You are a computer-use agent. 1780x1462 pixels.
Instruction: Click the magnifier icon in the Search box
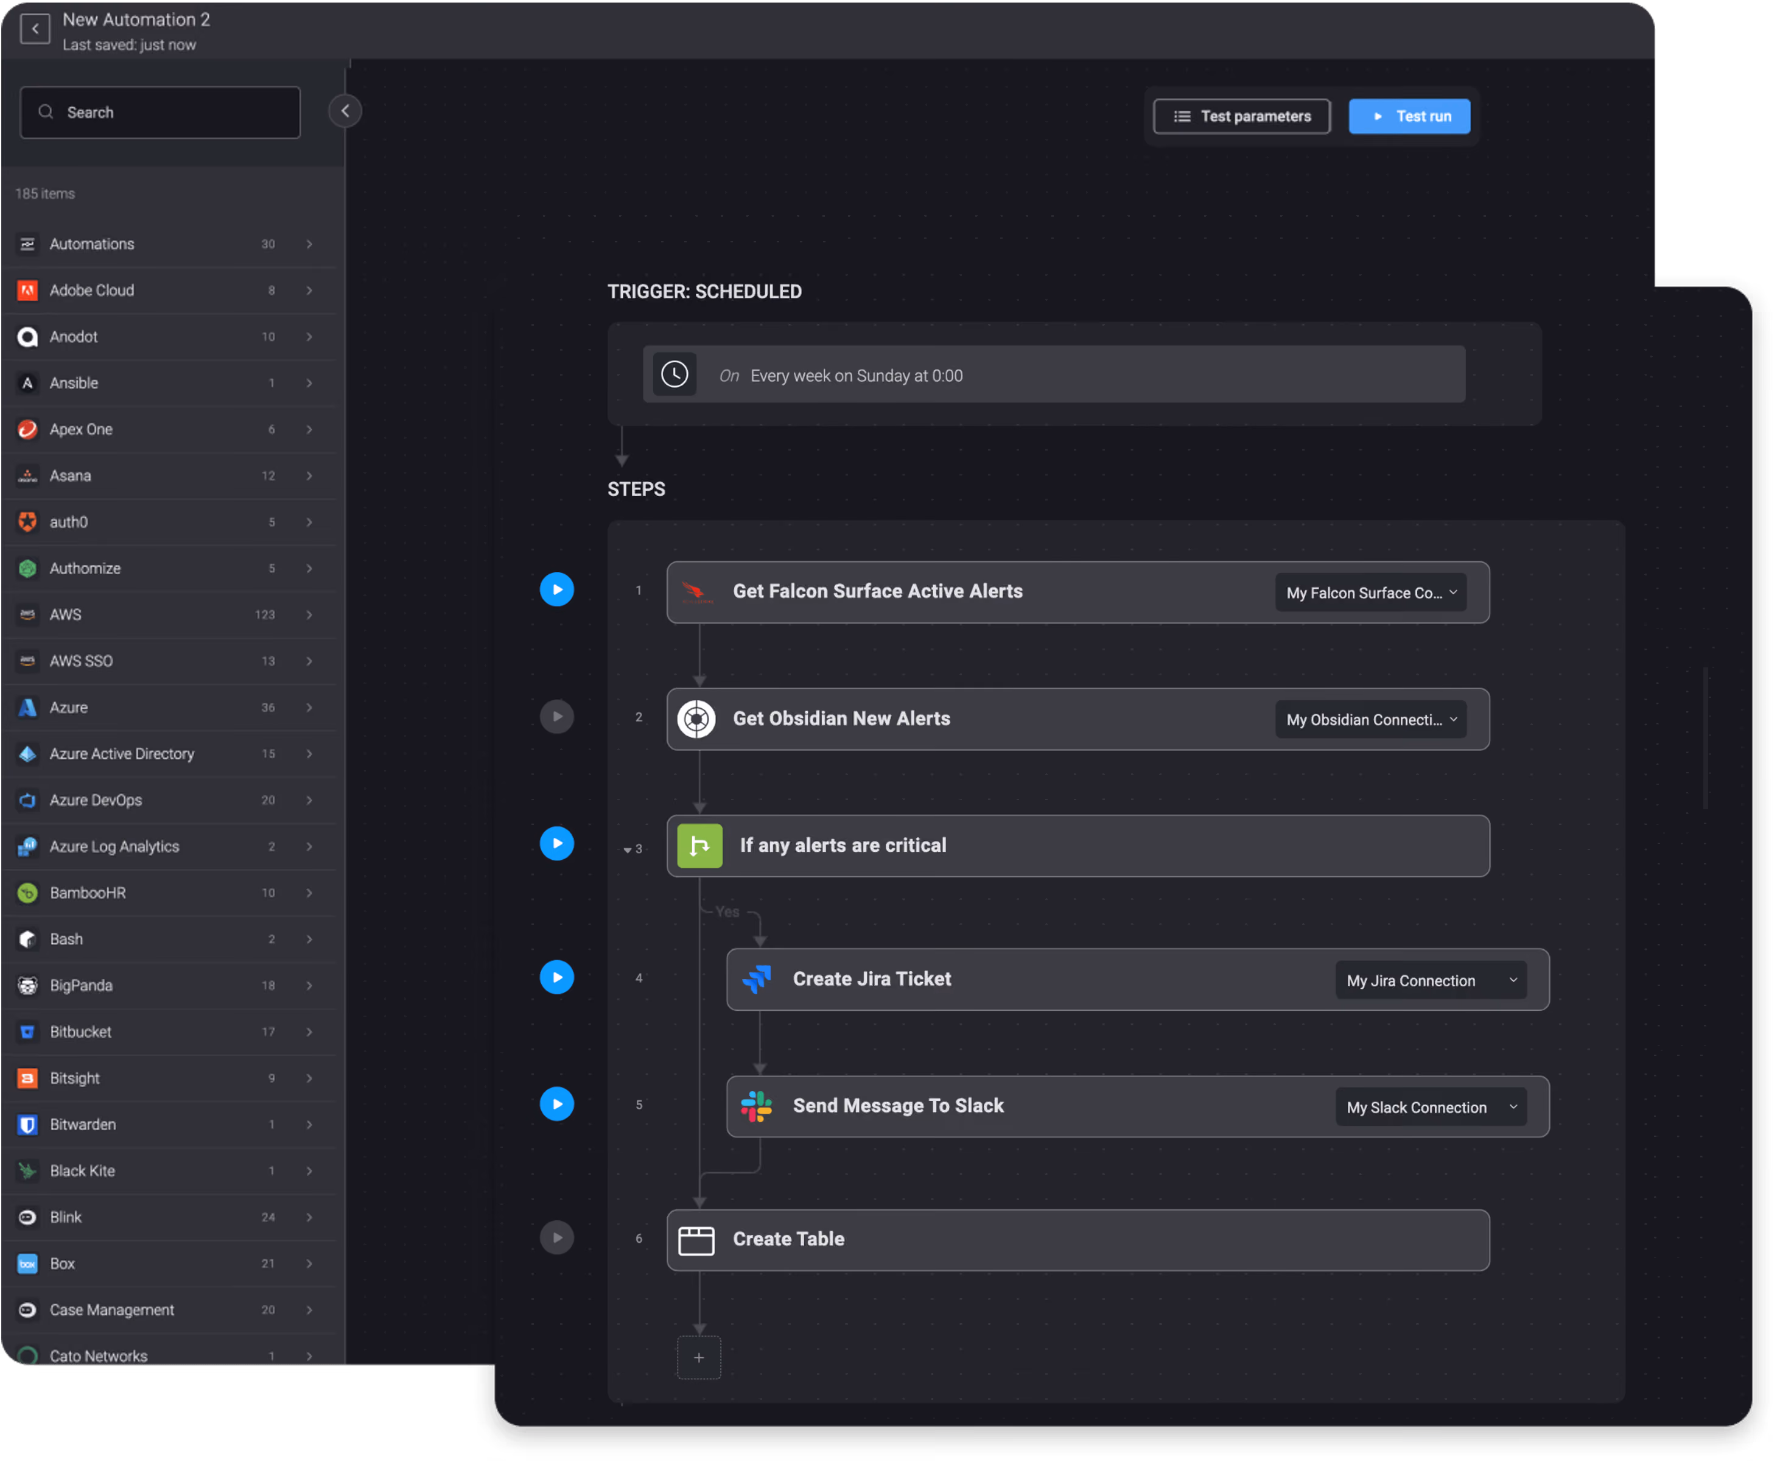[x=46, y=112]
